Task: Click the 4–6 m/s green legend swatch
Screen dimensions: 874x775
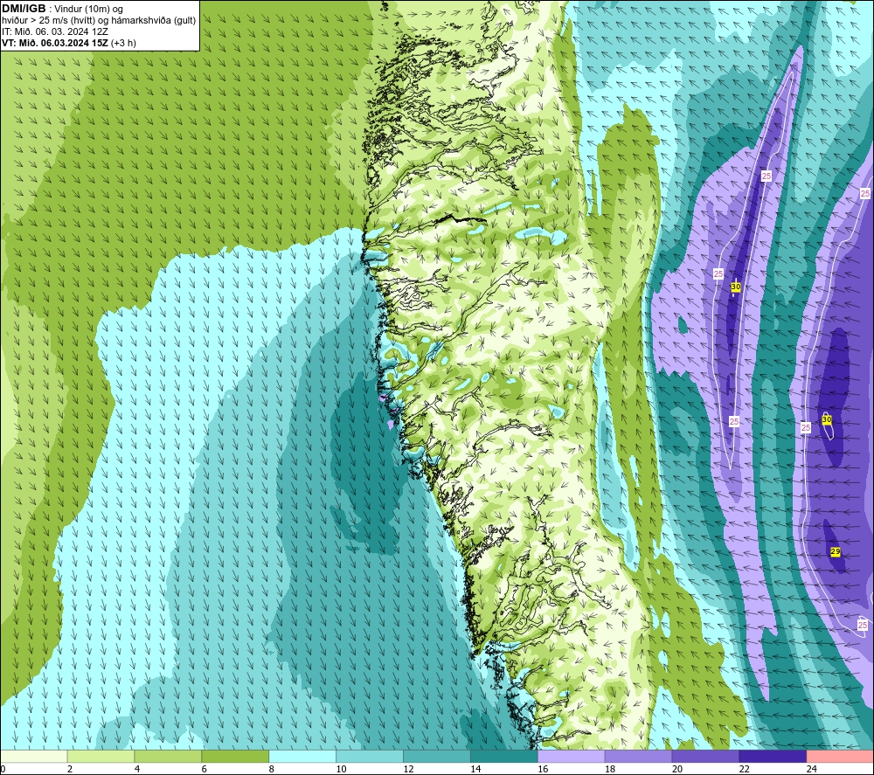Action: pyautogui.click(x=168, y=757)
